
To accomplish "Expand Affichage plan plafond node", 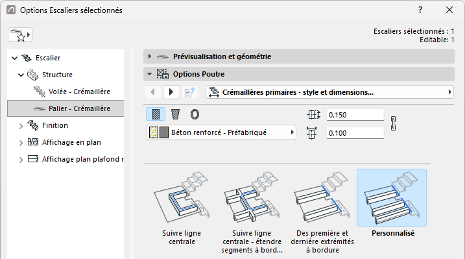I will tap(21, 160).
